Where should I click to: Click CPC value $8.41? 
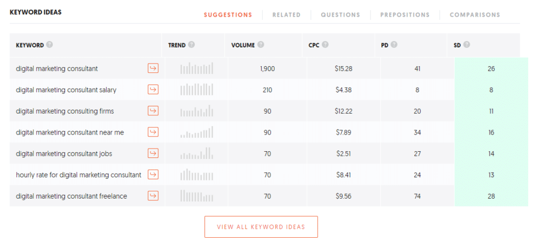tap(344, 175)
